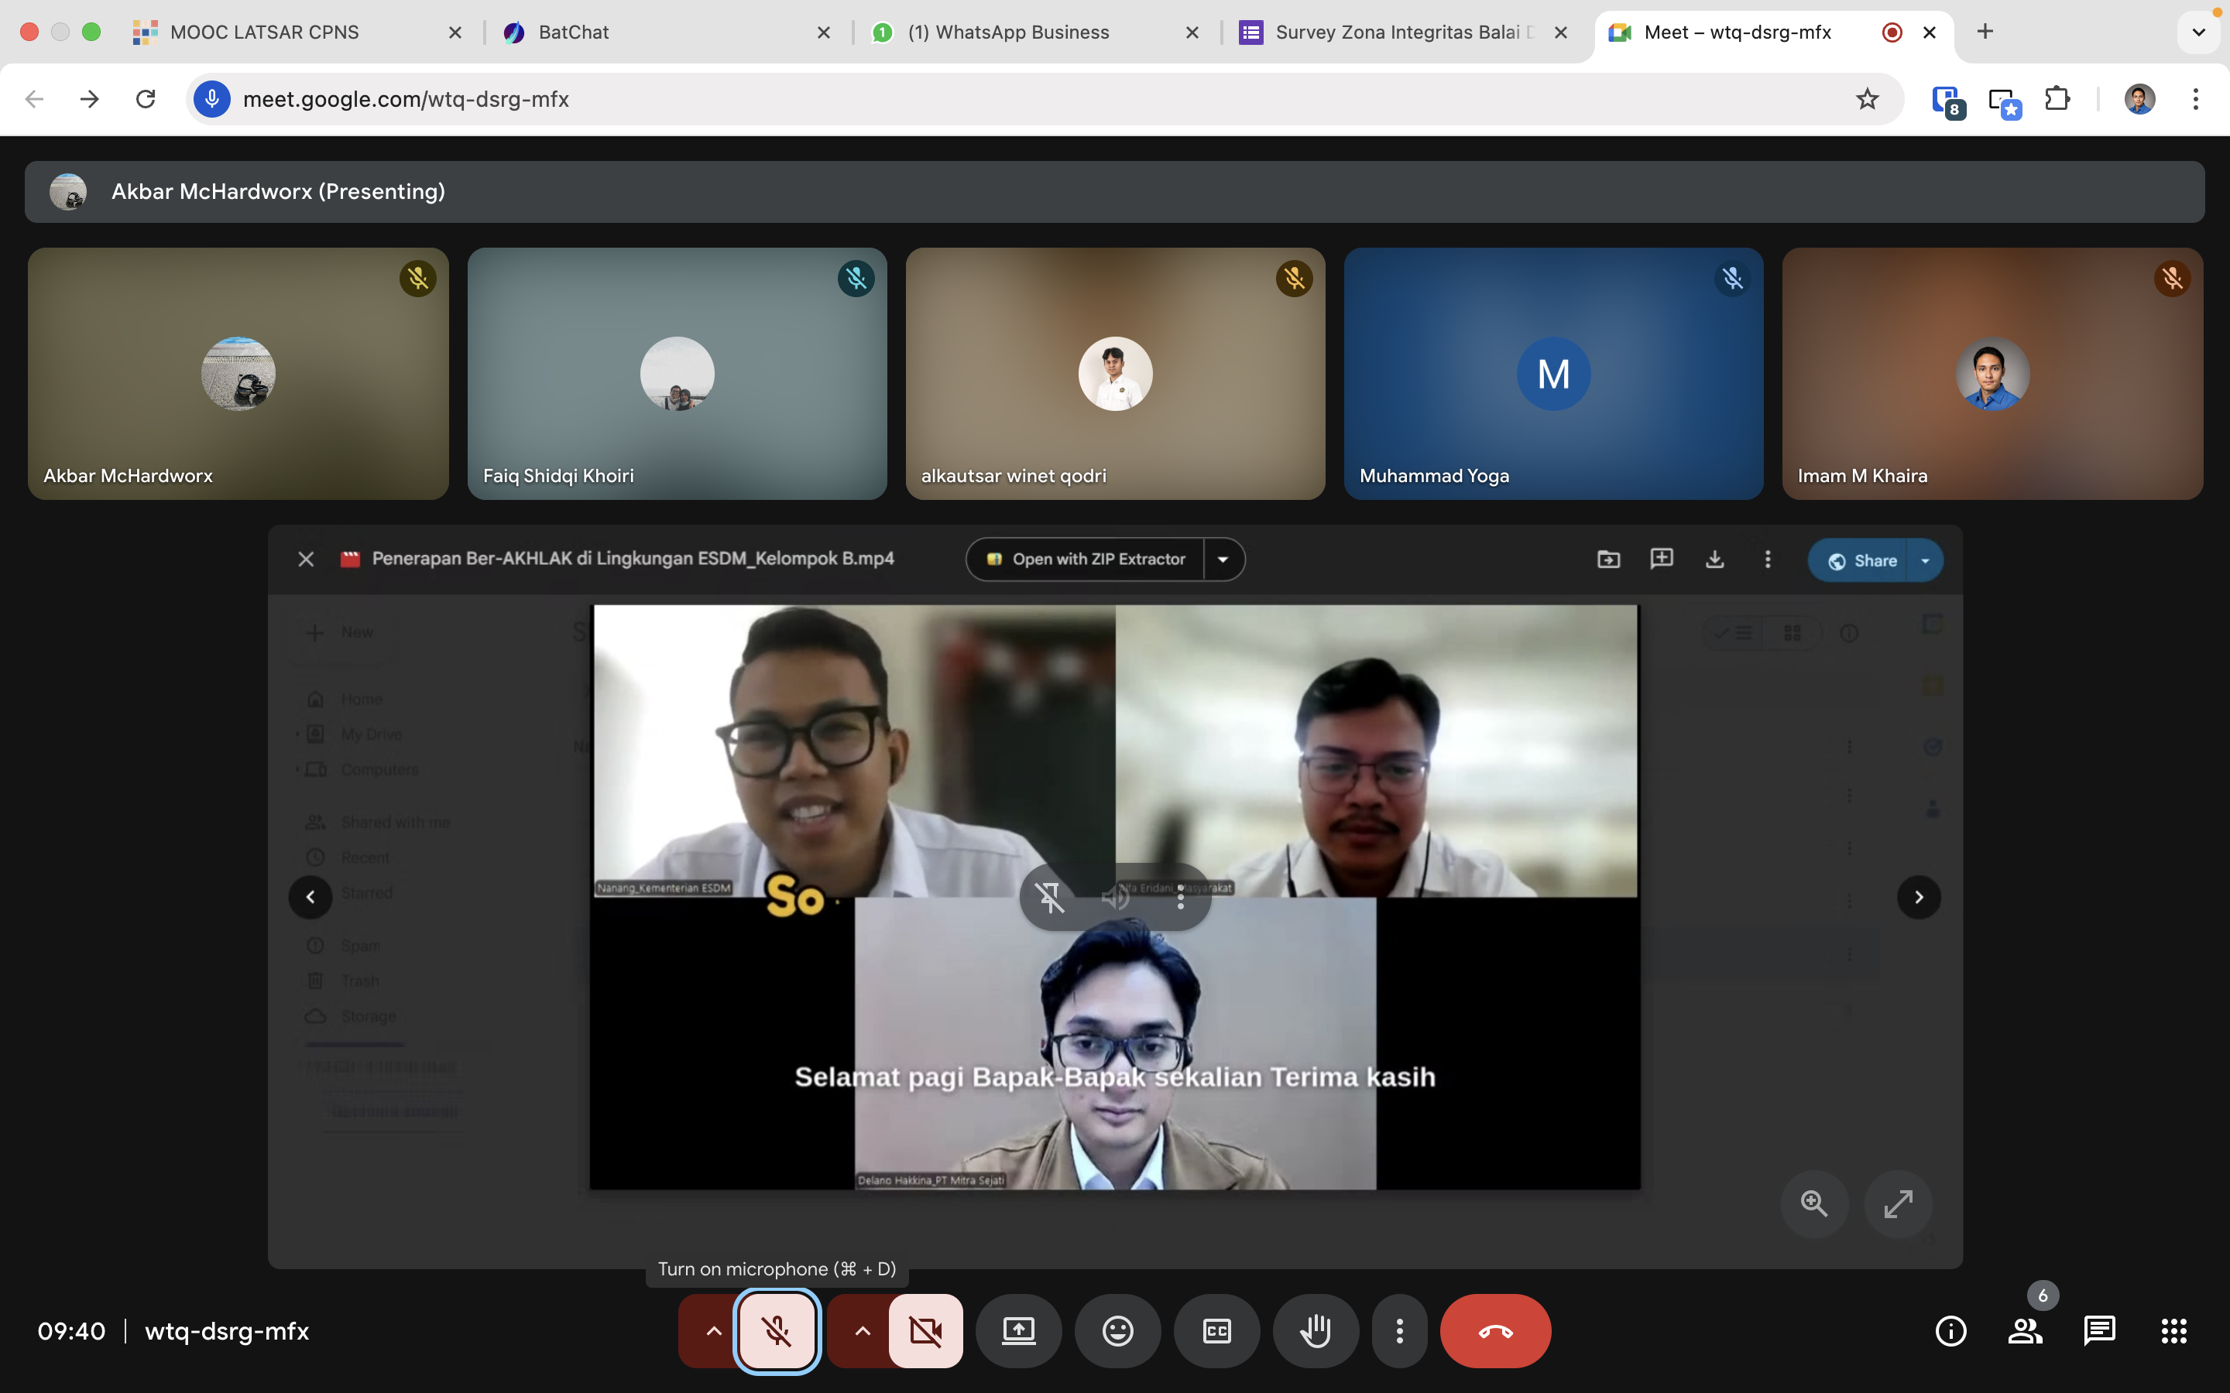2230x1393 pixels.
Task: Click the present screen icon
Action: click(x=1018, y=1330)
